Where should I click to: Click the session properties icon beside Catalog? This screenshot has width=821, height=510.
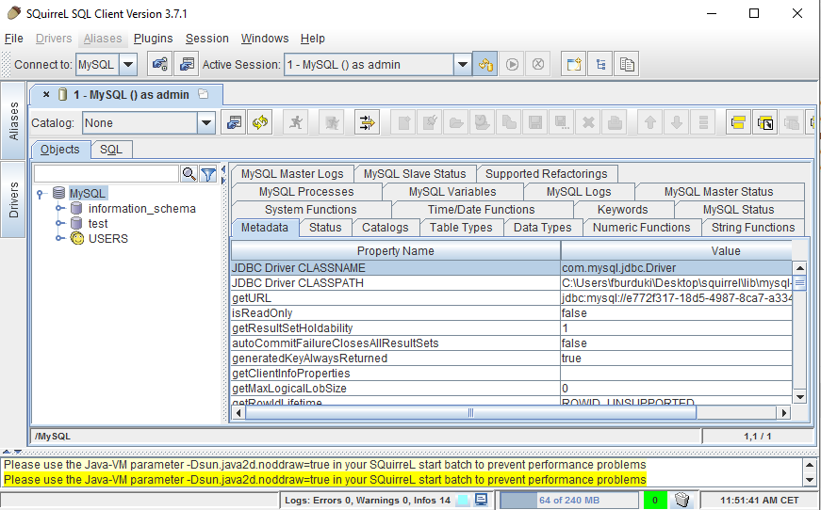(x=233, y=122)
